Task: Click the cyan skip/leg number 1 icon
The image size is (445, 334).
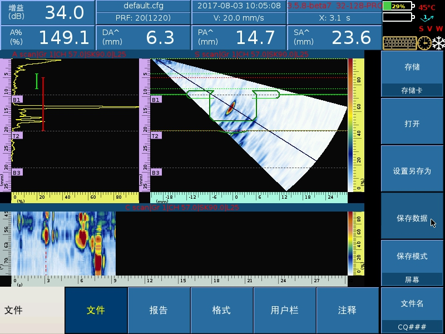Action: point(427,18)
